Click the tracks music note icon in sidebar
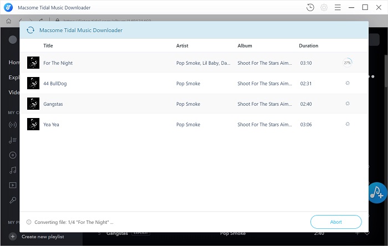Viewport: 388px width, 246px height. [13, 170]
